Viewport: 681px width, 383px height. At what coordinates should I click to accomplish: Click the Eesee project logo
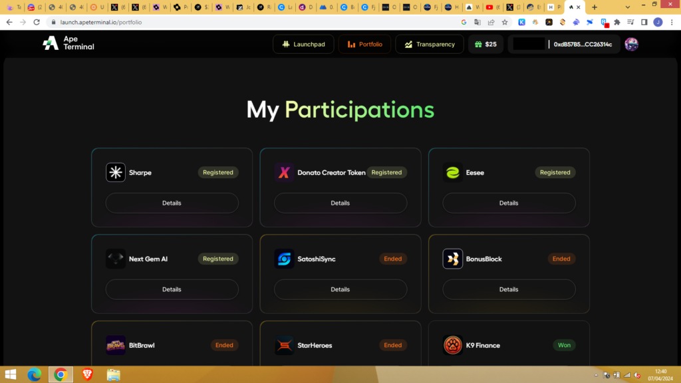452,172
